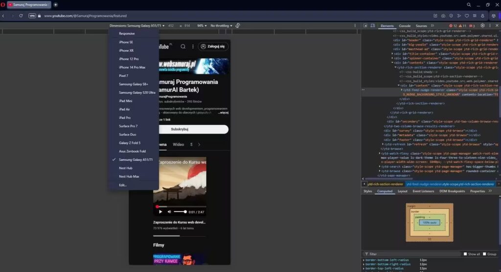Open a new tab with plus button
This screenshot has height=272, width=501.
(x=56, y=5)
